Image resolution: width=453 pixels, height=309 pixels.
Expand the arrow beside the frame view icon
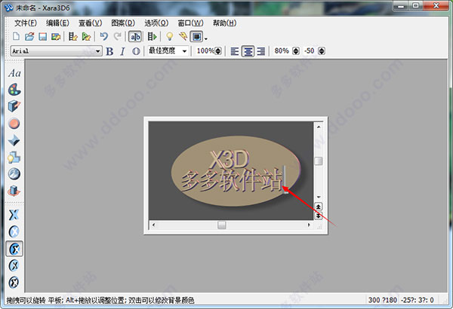coord(205,38)
